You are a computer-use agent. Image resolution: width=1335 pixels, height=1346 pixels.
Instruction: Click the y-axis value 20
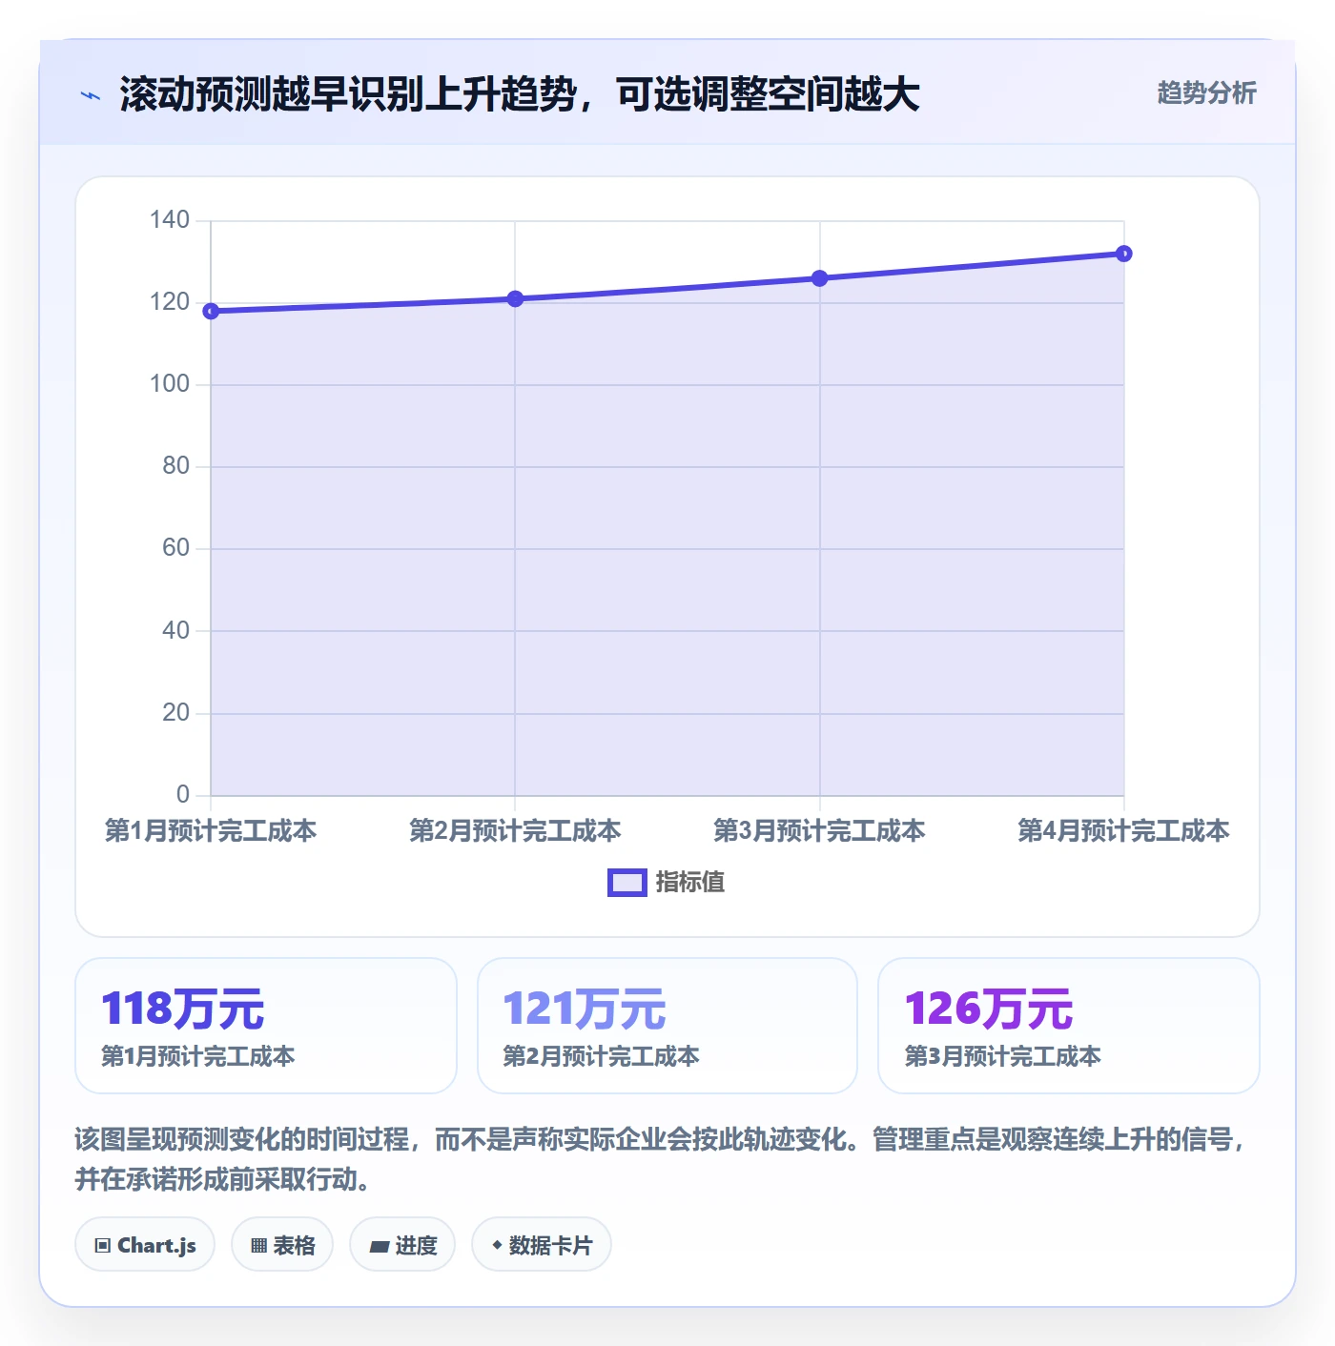click(175, 712)
